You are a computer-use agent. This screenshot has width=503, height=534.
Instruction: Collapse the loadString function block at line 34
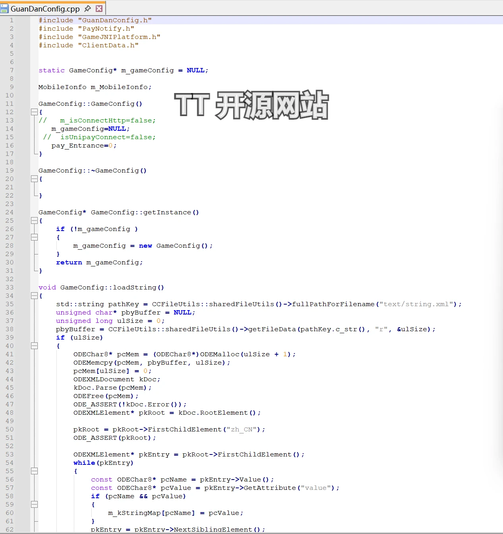coord(34,296)
